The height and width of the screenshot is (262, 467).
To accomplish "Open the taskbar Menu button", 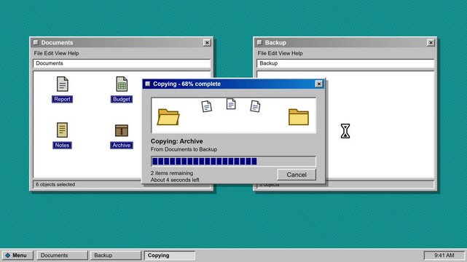I will tap(17, 255).
